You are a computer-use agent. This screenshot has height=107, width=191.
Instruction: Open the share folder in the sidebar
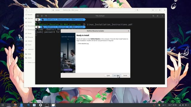[28, 58]
